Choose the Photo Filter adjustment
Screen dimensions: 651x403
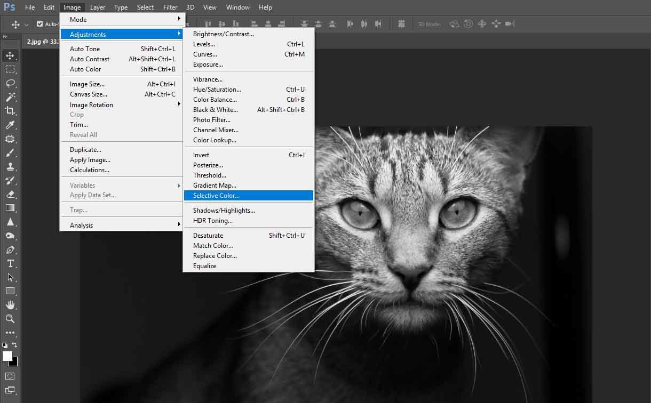coord(249,120)
